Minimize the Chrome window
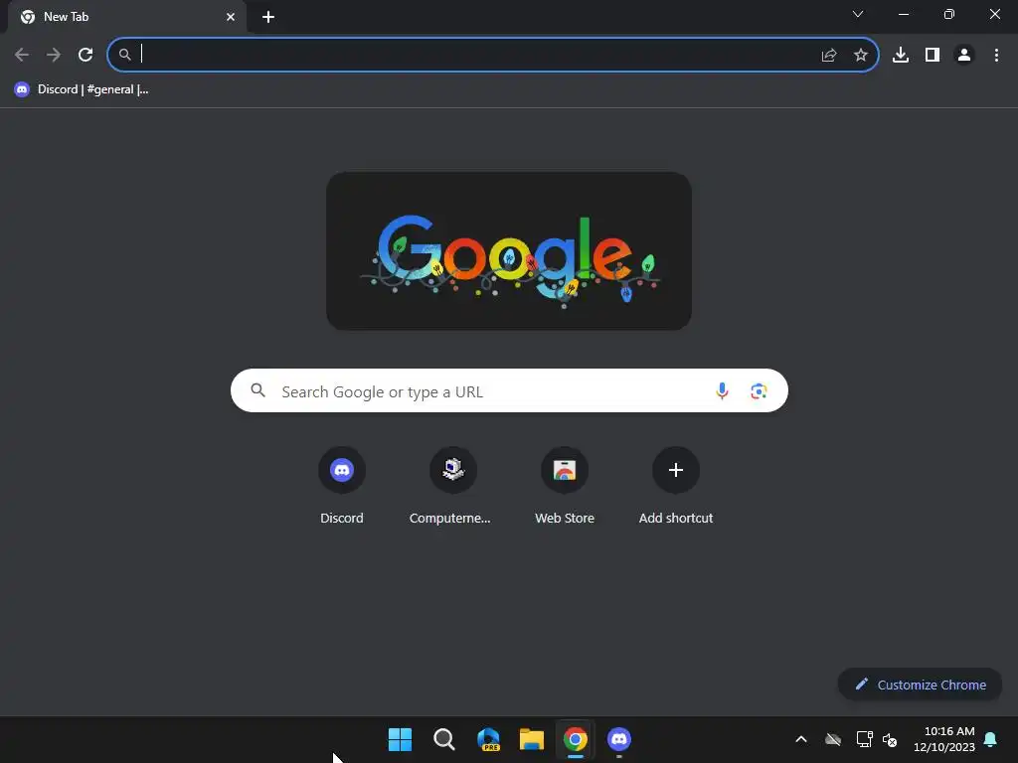1018x763 pixels. (x=903, y=14)
